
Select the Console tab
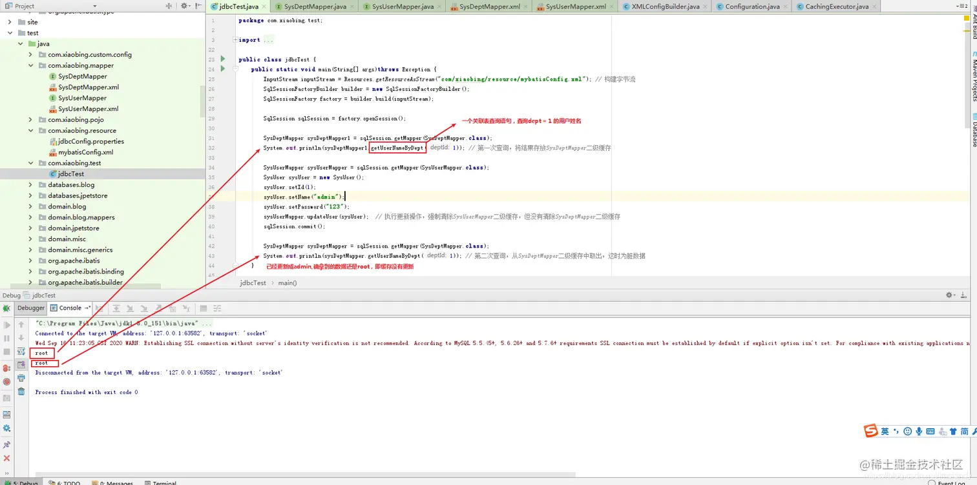[x=70, y=308]
